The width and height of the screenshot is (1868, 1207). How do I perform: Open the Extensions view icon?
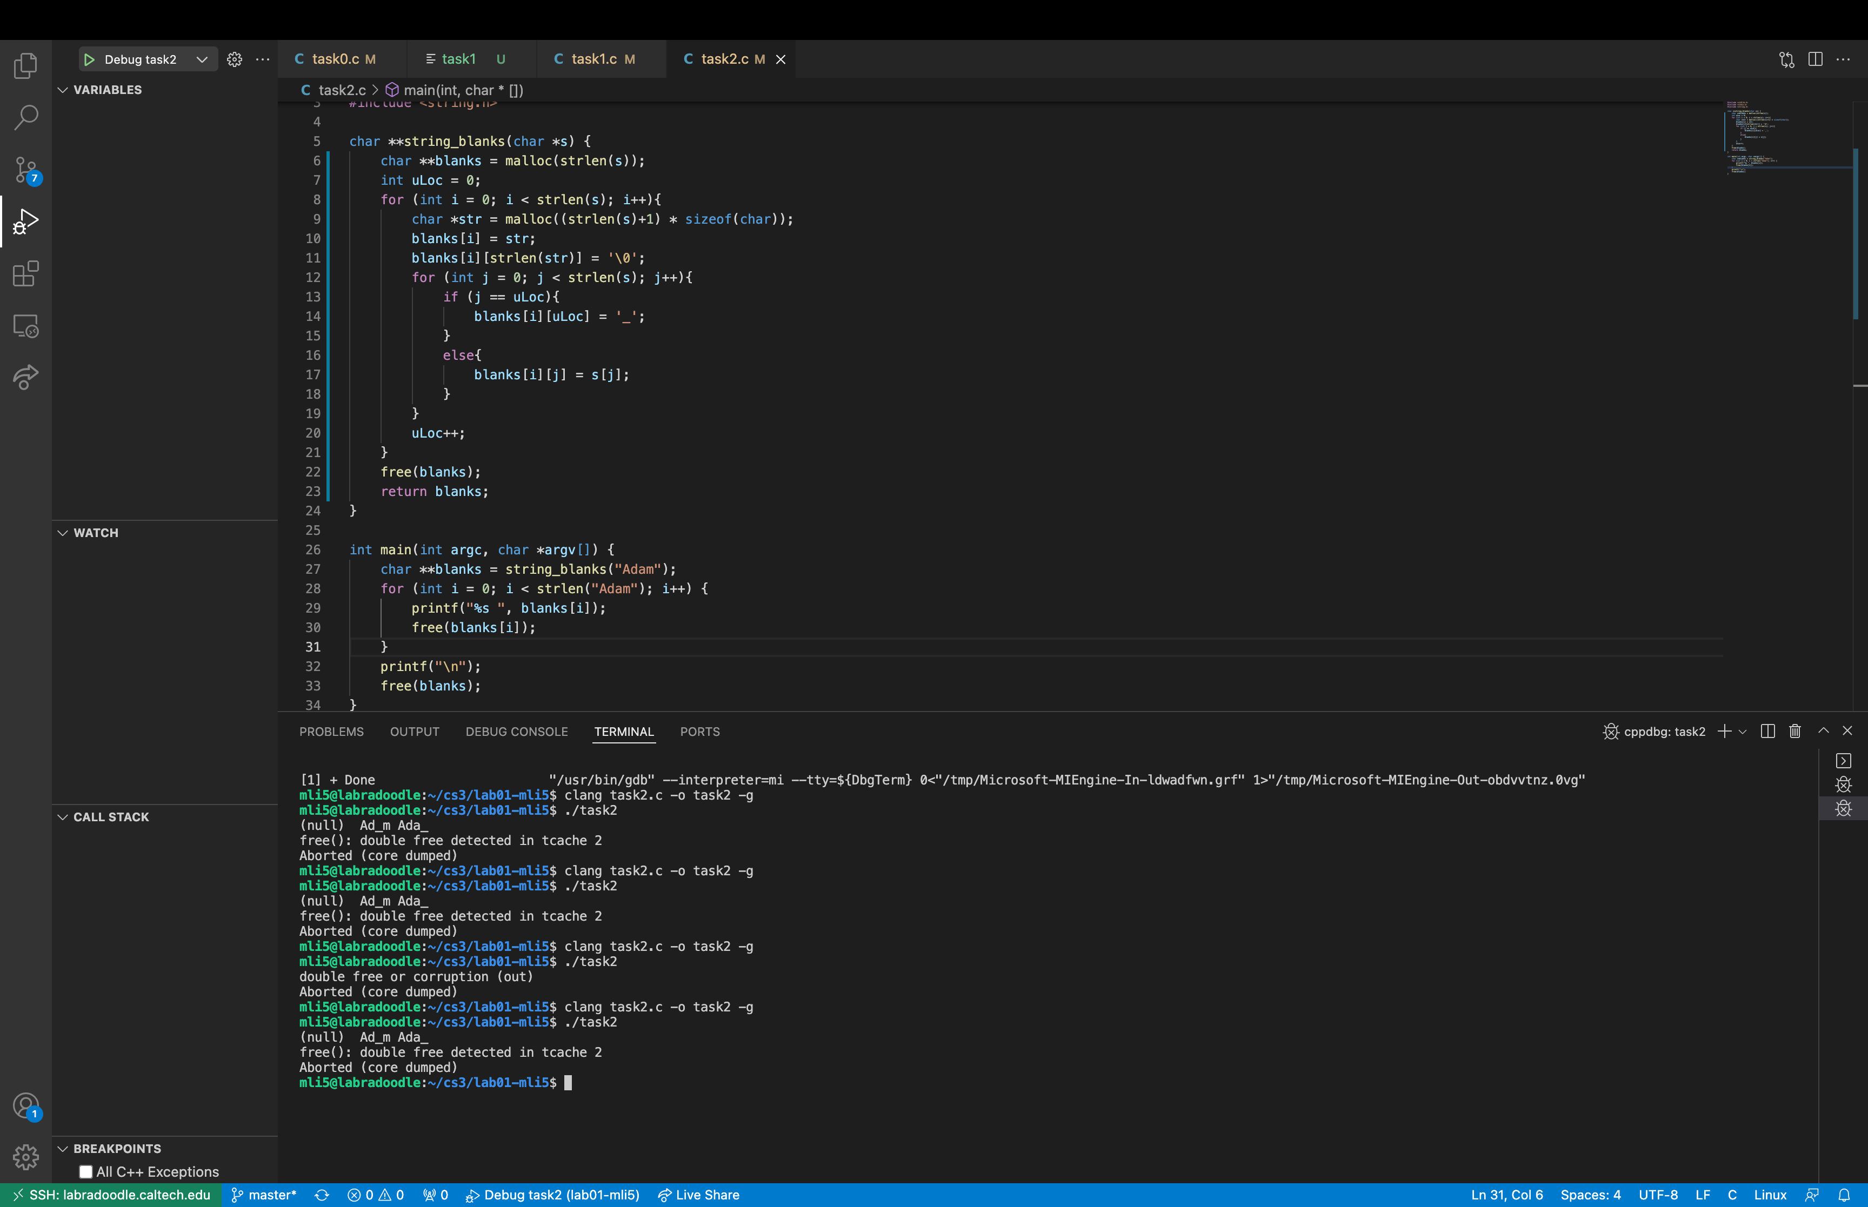pos(26,273)
